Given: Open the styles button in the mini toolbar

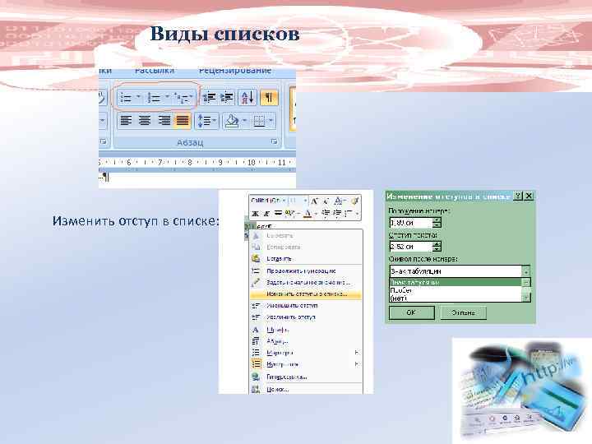Looking at the screenshot, I should [x=339, y=201].
